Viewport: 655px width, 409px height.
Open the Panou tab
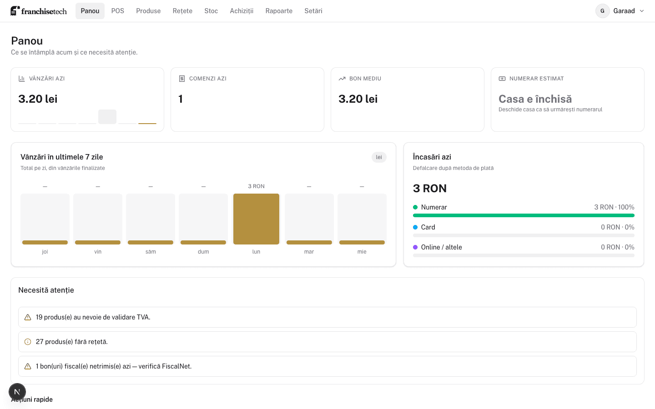90,11
